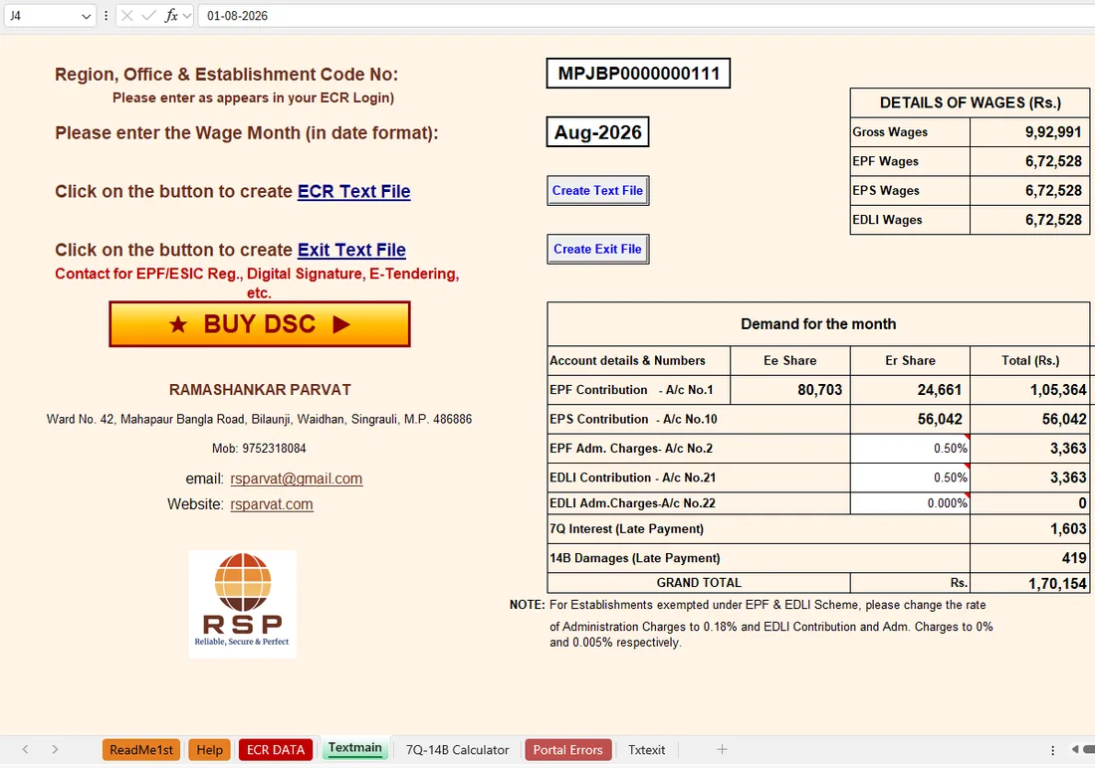This screenshot has height=768, width=1095.
Task: Switch to the Help sheet tab
Action: pyautogui.click(x=209, y=750)
